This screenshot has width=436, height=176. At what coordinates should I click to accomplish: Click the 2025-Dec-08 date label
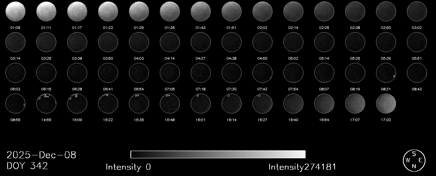(41, 155)
